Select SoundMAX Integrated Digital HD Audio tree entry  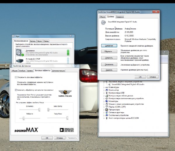[x=128, y=84]
